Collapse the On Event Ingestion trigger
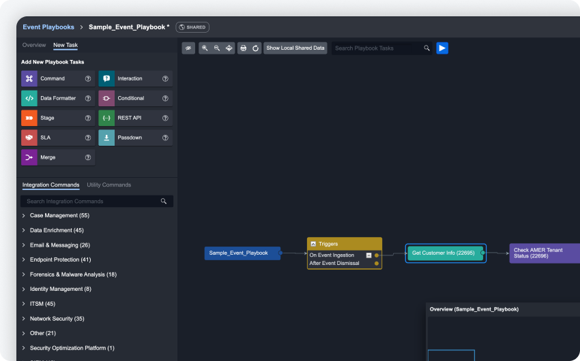This screenshot has width=580, height=361. 368,255
